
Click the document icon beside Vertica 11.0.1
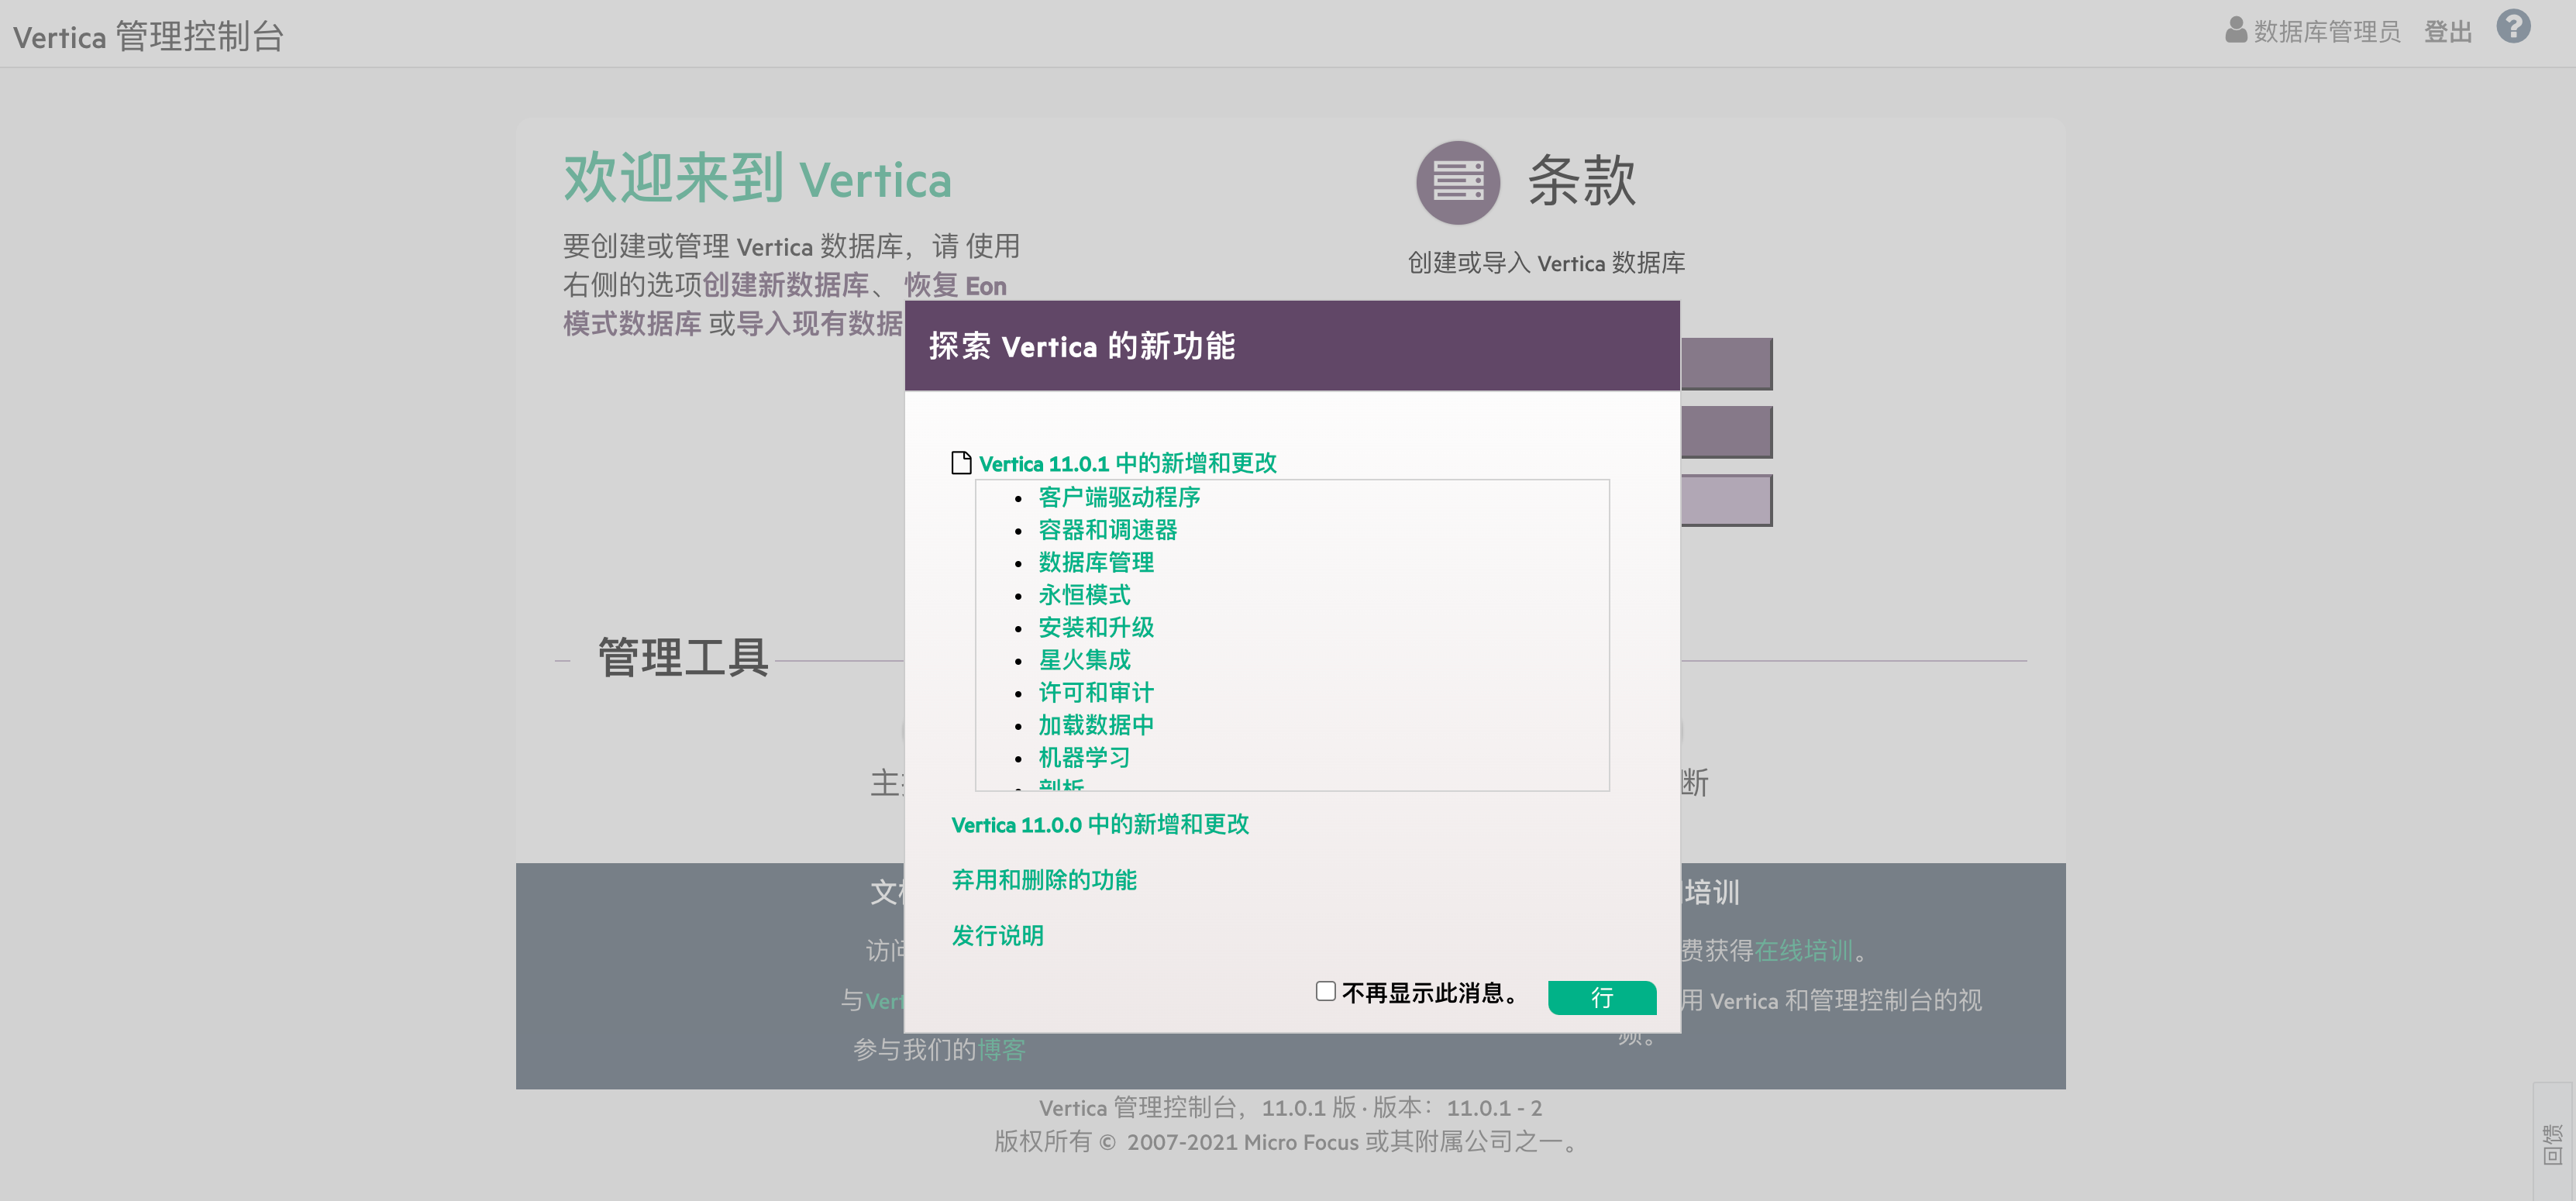point(961,463)
